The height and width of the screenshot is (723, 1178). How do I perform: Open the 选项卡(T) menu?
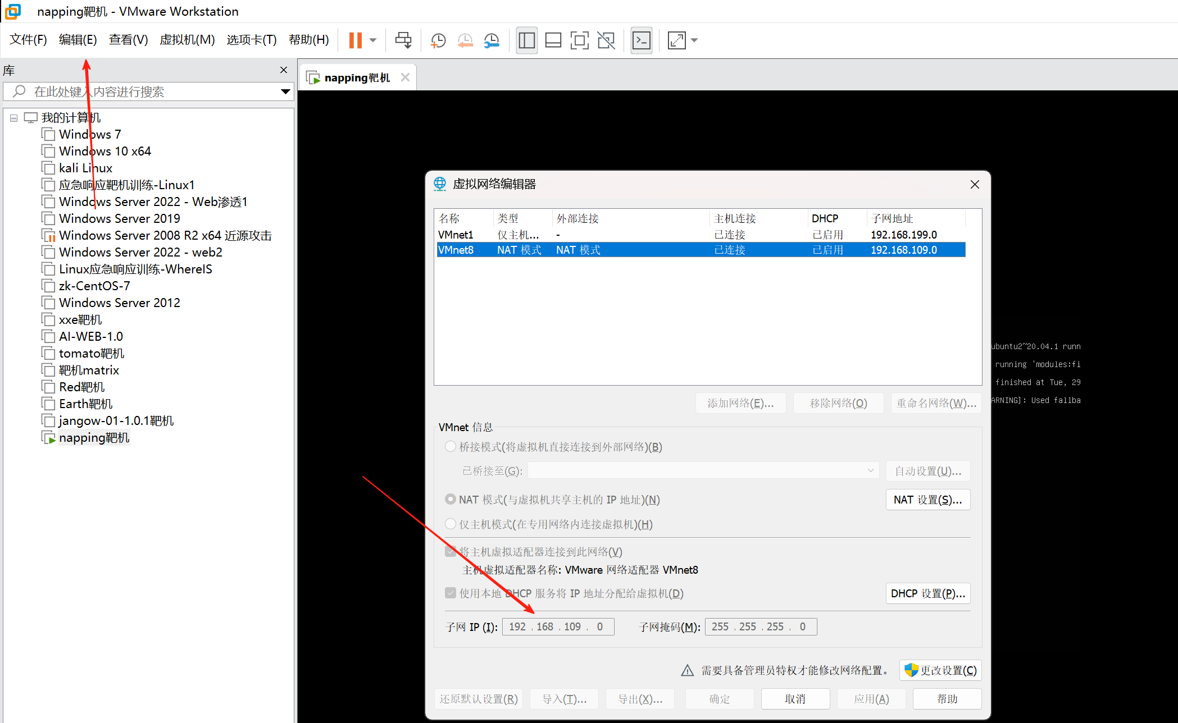tap(252, 40)
